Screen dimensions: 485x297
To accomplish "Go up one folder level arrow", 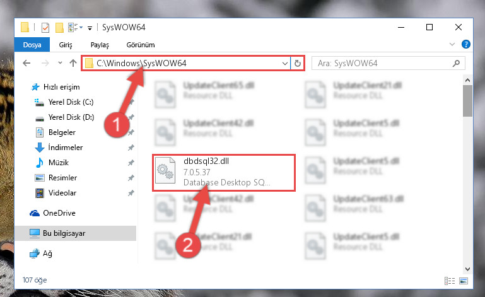I will [73, 63].
